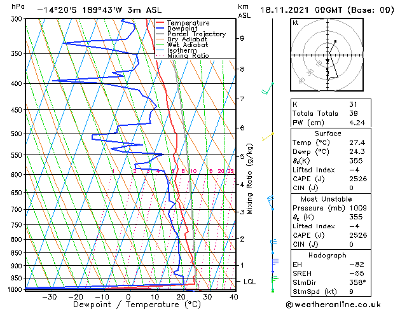Click the CAPE value 2526 under Surface

point(358,179)
